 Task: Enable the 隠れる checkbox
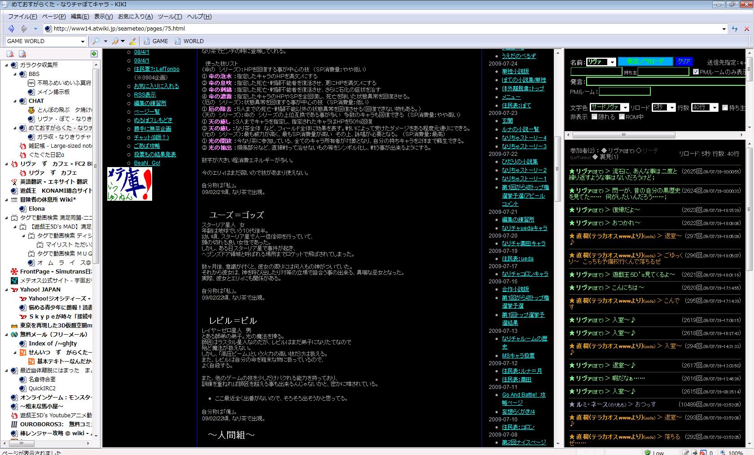[x=595, y=117]
